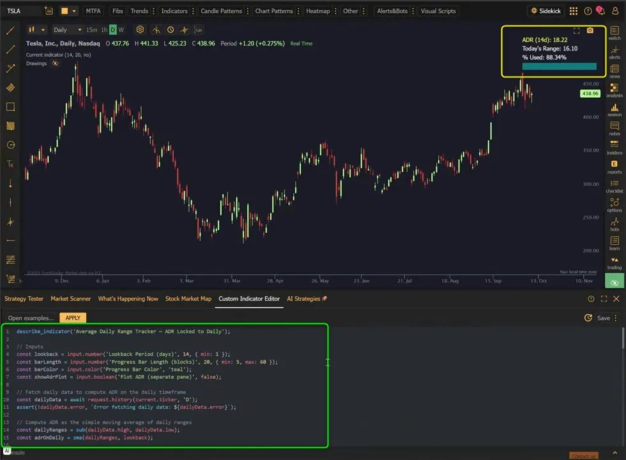
Task: Open chart settings gear
Action: pyautogui.click(x=140, y=29)
